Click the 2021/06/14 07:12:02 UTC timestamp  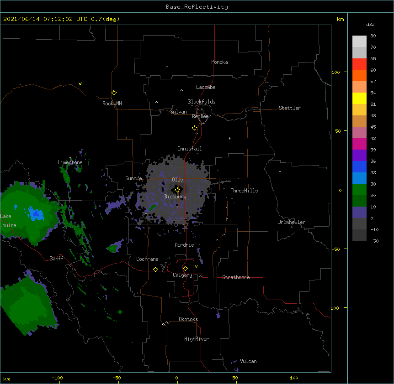61,19
